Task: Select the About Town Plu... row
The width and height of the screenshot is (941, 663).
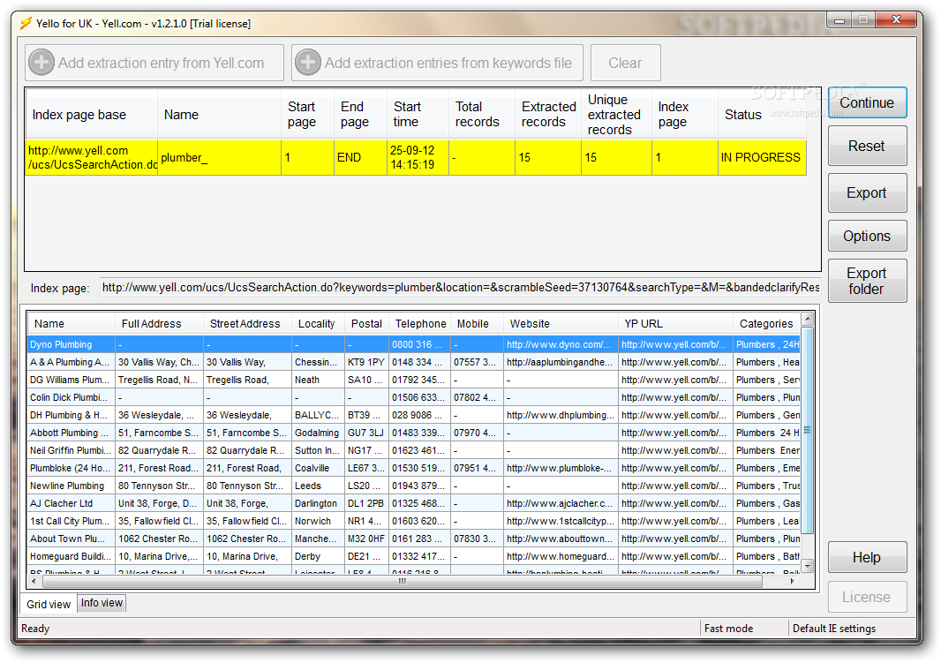Action: (x=414, y=539)
